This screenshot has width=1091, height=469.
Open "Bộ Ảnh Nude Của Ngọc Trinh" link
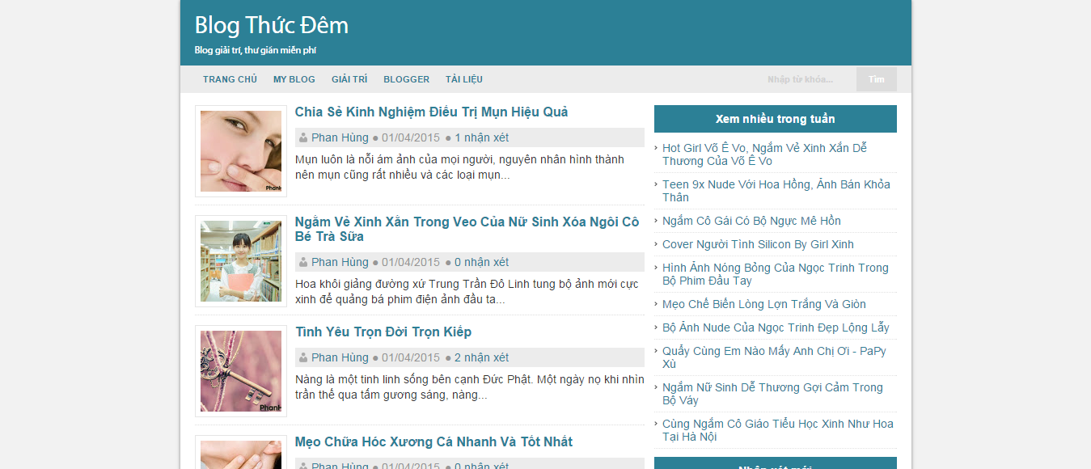pyautogui.click(x=776, y=327)
